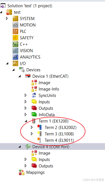The height and width of the screenshot is (183, 105).
Task: Select the "ANALYTICS" label
Action: click(30, 57)
